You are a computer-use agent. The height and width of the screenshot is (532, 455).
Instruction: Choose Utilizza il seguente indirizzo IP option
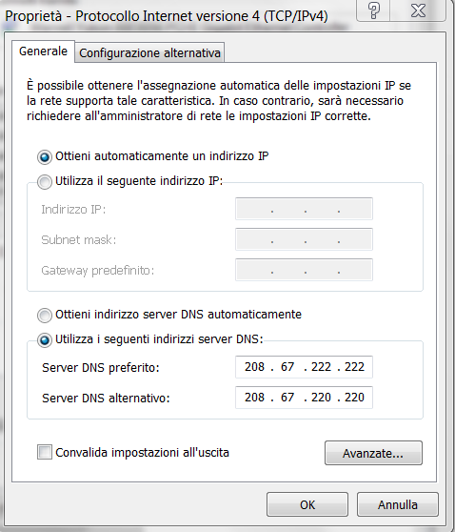coord(45,181)
